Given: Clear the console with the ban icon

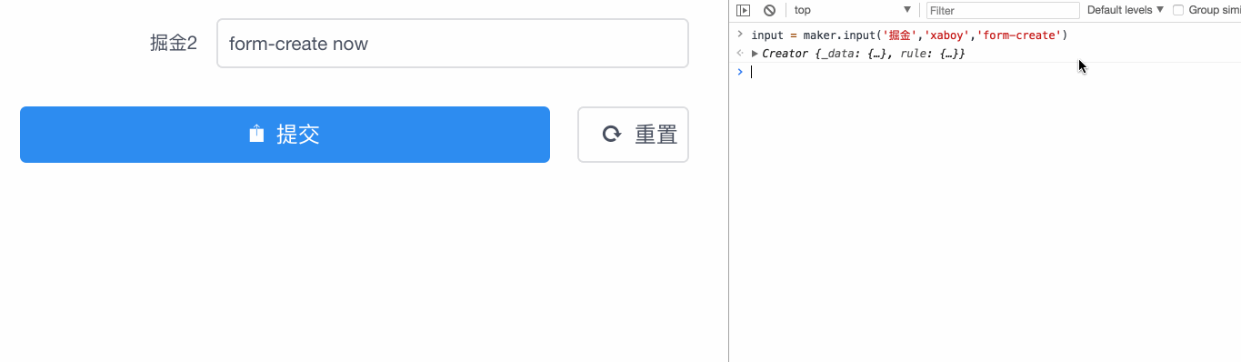Looking at the screenshot, I should 769,11.
